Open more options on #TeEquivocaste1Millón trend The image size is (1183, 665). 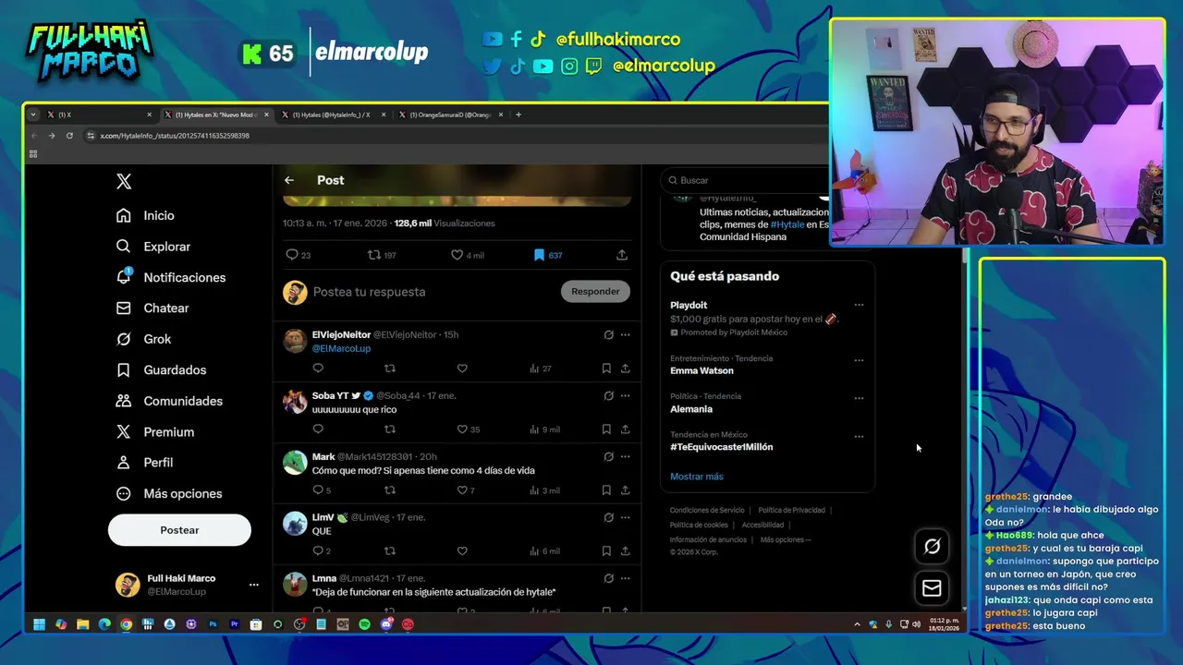[x=859, y=436]
